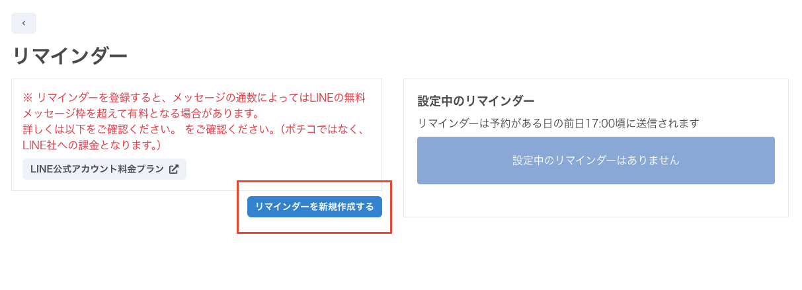
Task: Click 詳しくは以下をご確認ください text
Action: click(98, 129)
